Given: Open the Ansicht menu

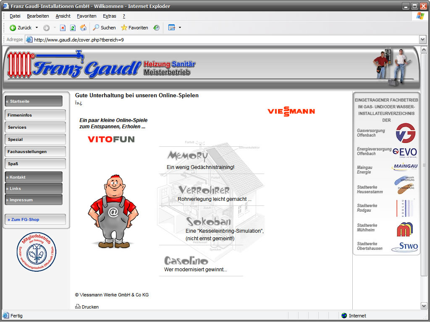Looking at the screenshot, I should pyautogui.click(x=63, y=16).
